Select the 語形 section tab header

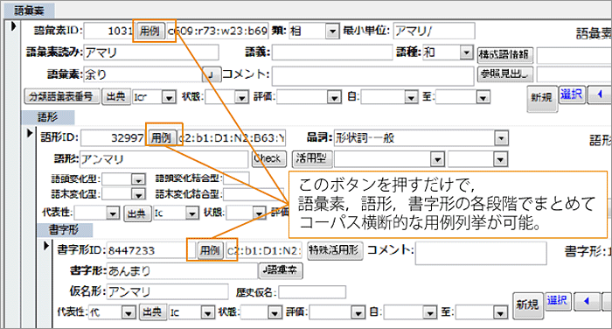[47, 117]
